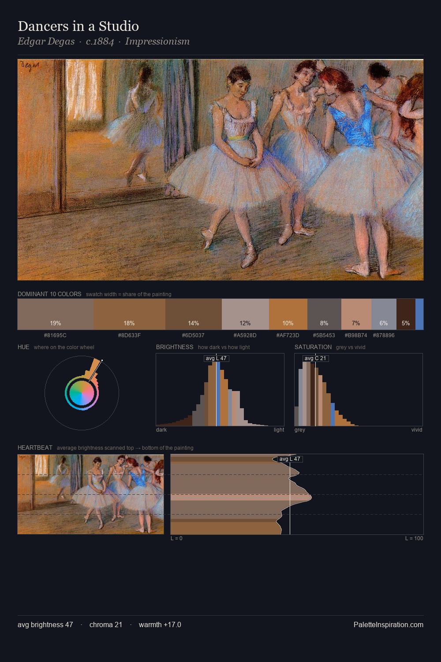Click the 6% grey-blue swatch #878896
The image size is (441, 662).
pos(384,314)
